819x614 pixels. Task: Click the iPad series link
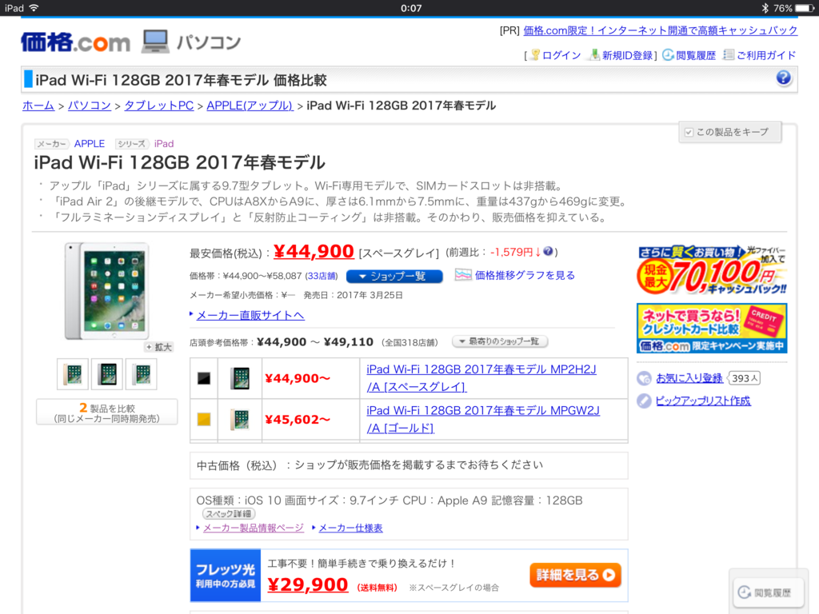coord(164,144)
